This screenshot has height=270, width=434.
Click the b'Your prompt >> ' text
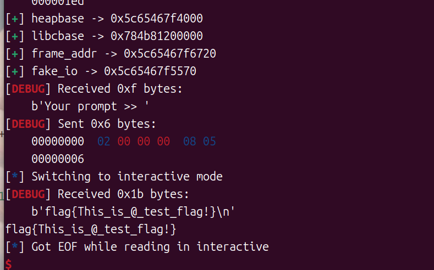pos(90,106)
